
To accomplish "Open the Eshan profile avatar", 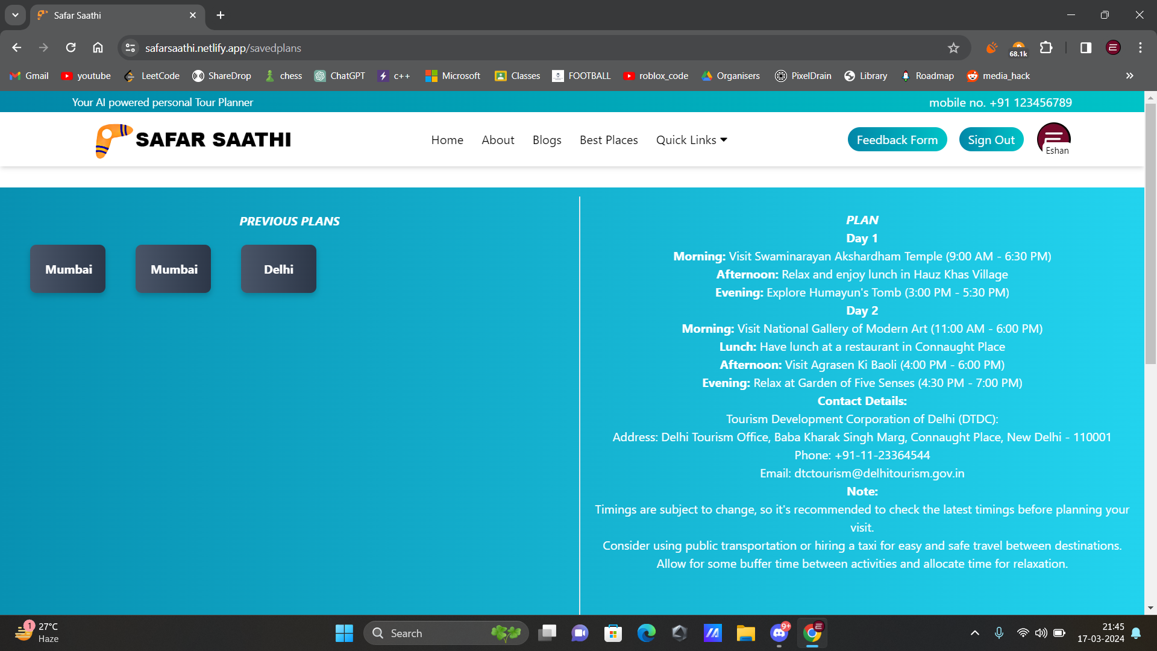I will tap(1053, 137).
